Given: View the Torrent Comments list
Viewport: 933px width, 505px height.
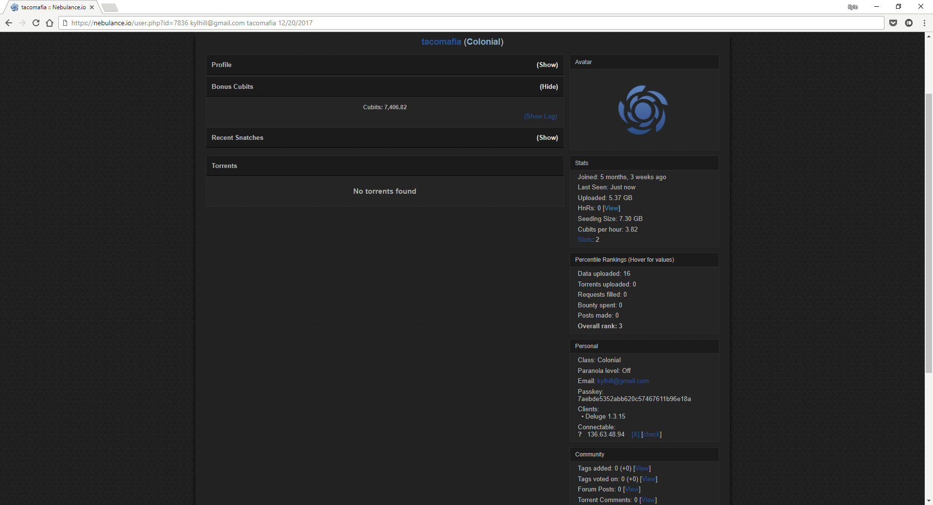Looking at the screenshot, I should (x=648, y=500).
